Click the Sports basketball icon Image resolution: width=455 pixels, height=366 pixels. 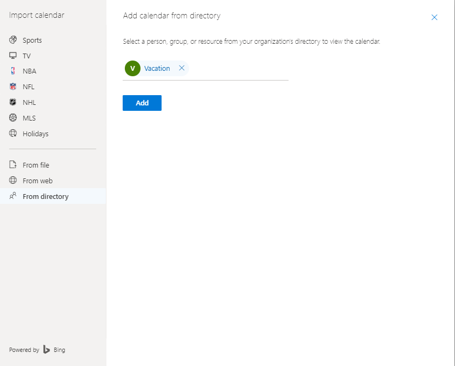(x=13, y=40)
